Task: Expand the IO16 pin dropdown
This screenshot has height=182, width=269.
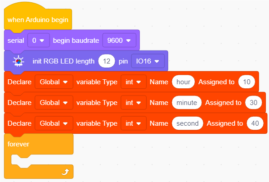Action: 148,61
